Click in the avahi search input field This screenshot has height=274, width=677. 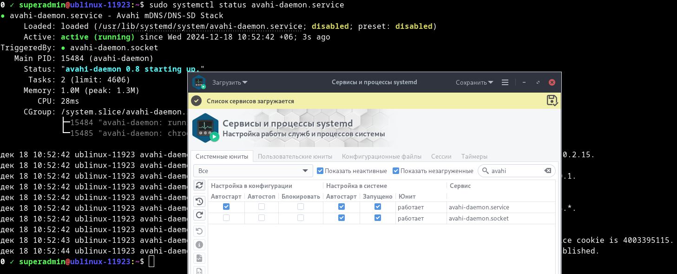coord(516,171)
